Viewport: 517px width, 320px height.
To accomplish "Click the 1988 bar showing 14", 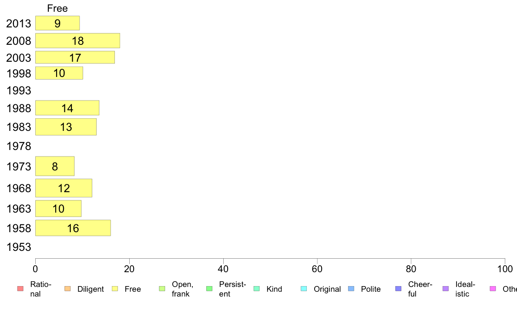I will [x=67, y=108].
